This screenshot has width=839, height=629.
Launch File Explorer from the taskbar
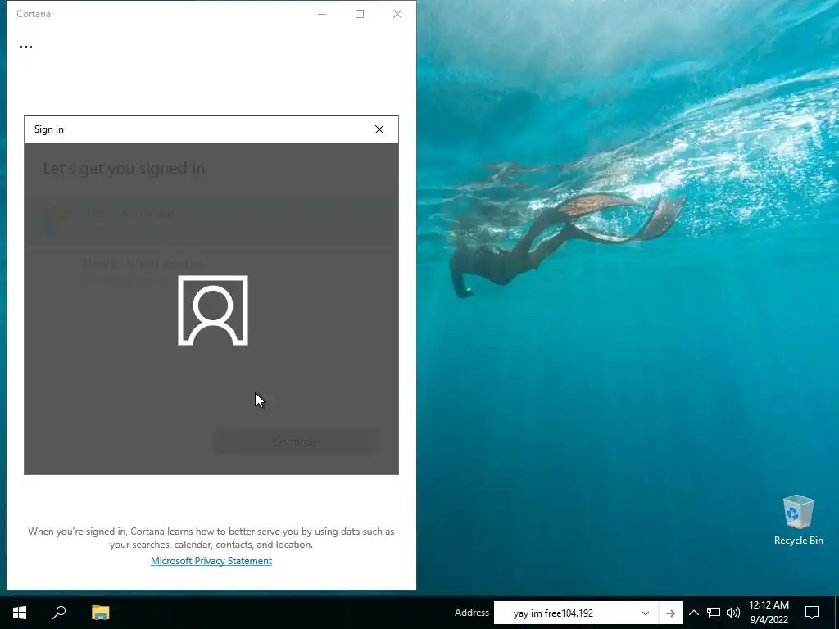coord(100,613)
